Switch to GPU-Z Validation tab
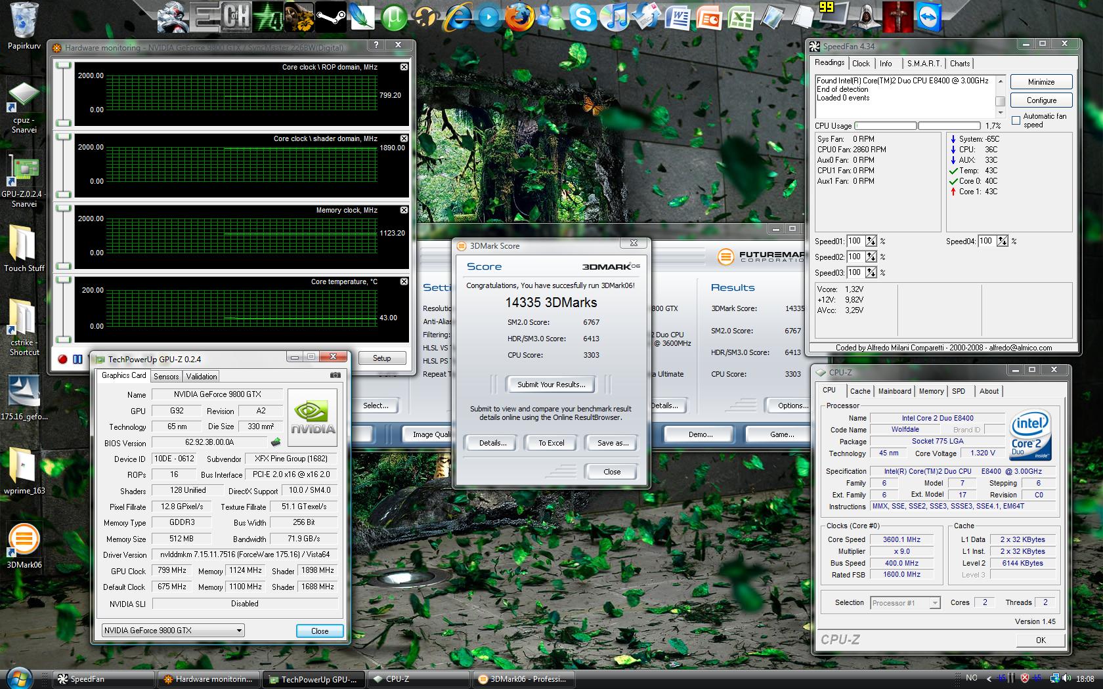1103x689 pixels. coord(201,376)
